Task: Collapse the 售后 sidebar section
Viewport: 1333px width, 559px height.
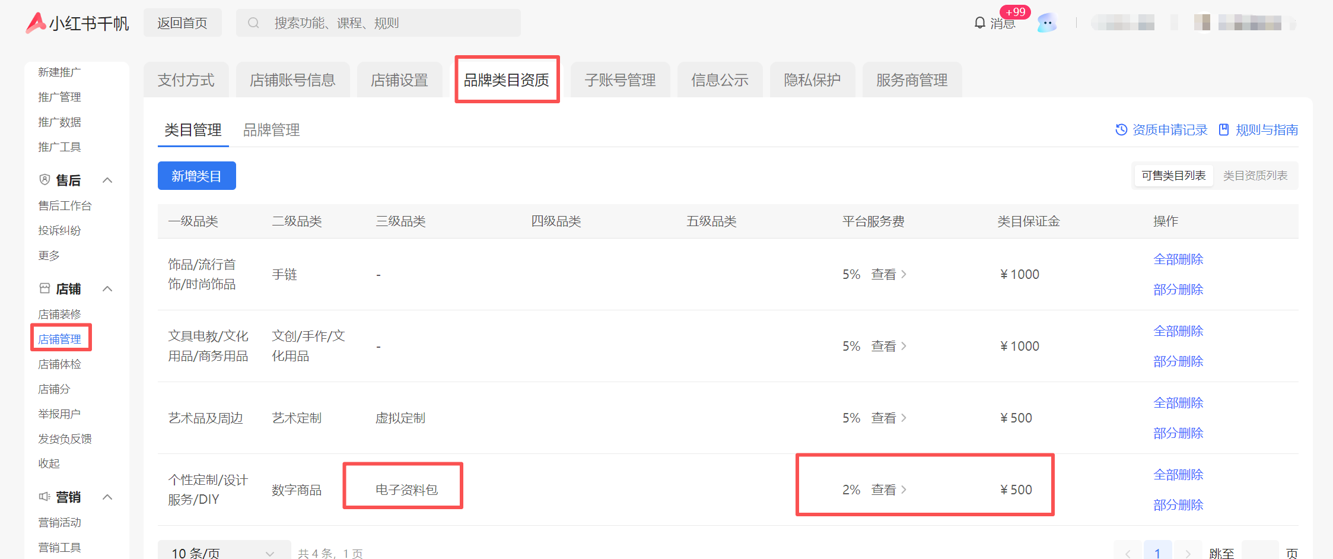Action: point(107,180)
